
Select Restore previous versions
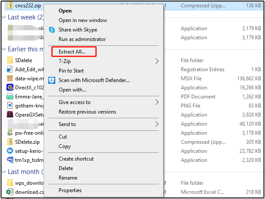[87, 112]
